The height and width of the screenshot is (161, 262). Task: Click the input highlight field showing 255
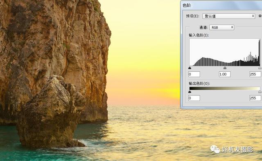pos(255,74)
